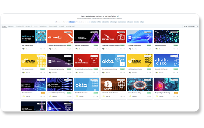Select the Security filter chip
The height and width of the screenshot is (128, 204).
coord(93,22)
